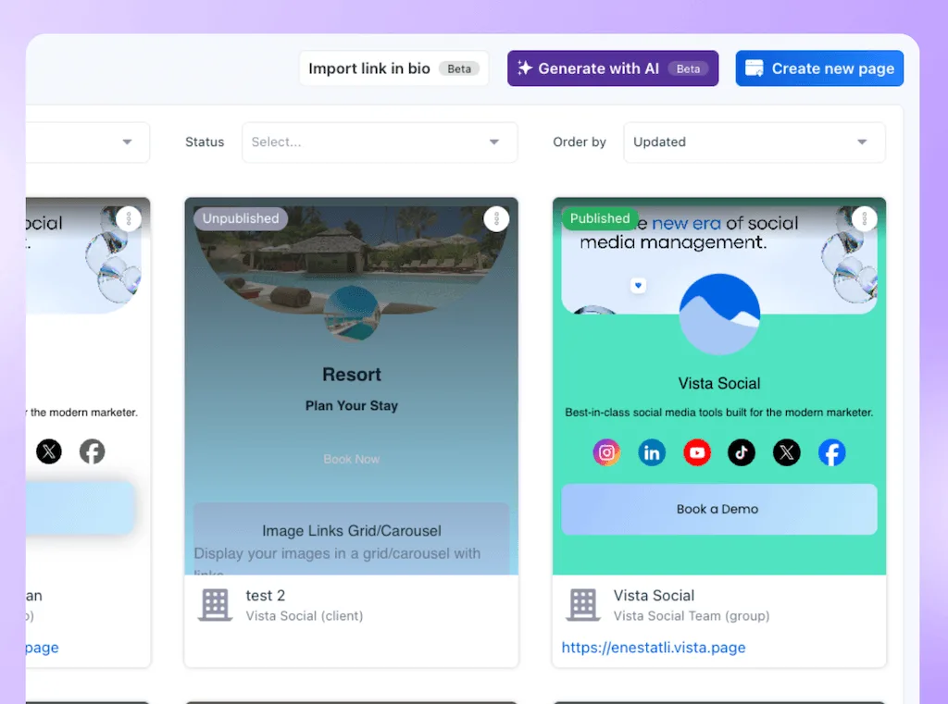Click the Status label
This screenshot has width=948, height=704.
tap(205, 142)
